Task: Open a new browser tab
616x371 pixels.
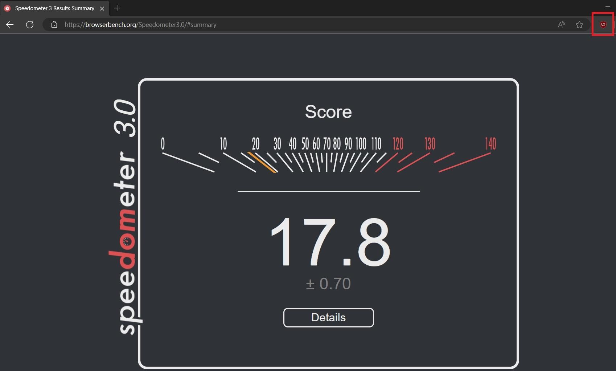Action: 117,8
